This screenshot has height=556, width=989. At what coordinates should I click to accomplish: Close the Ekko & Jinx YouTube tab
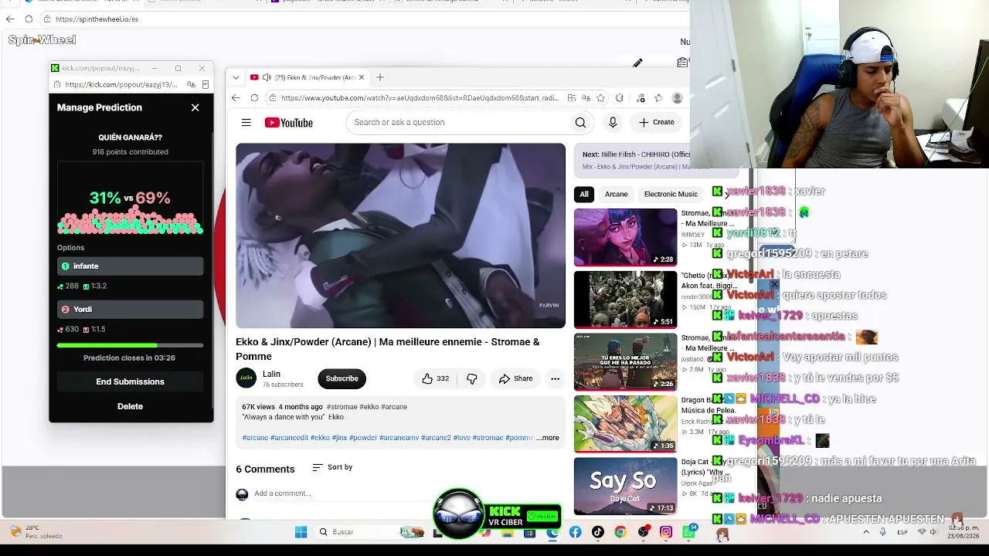(361, 77)
